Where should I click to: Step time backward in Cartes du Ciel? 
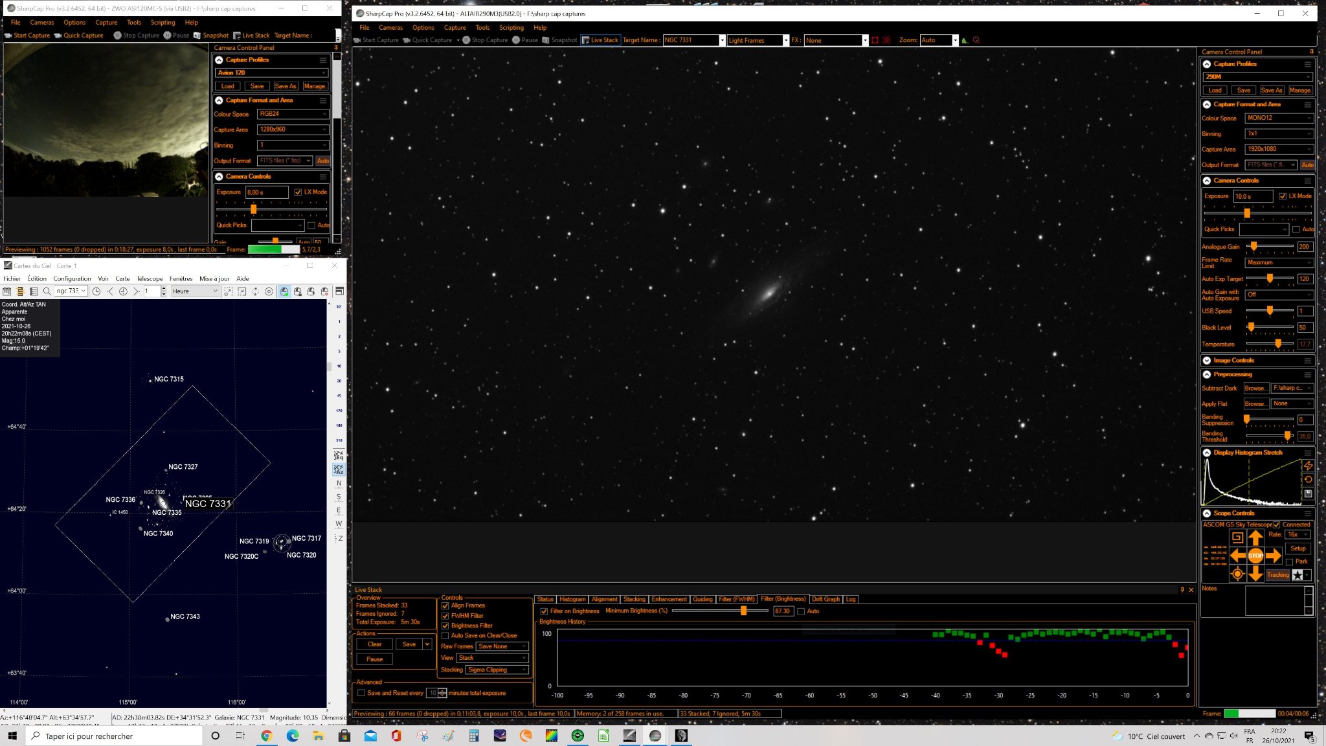[x=110, y=291]
